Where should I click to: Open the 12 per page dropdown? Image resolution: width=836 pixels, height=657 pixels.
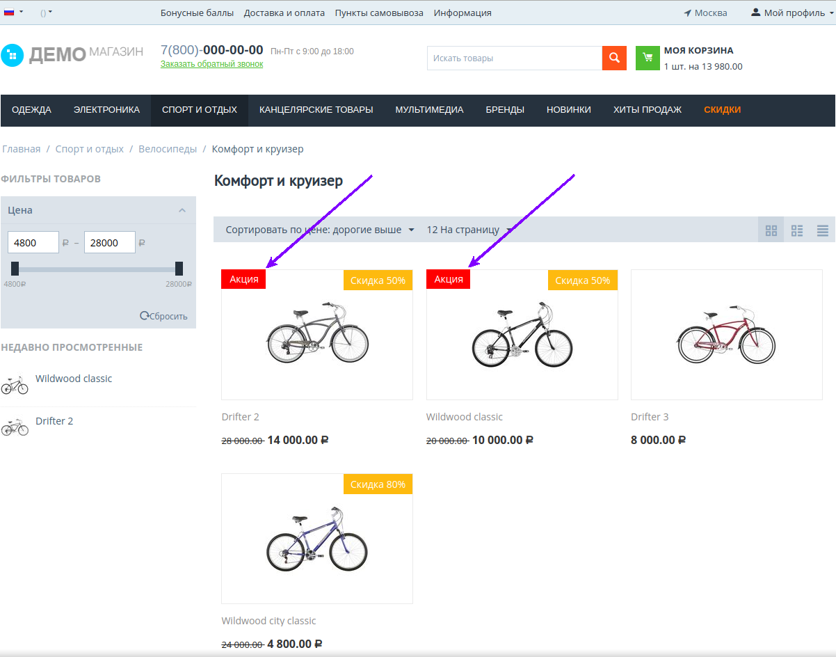tap(469, 230)
